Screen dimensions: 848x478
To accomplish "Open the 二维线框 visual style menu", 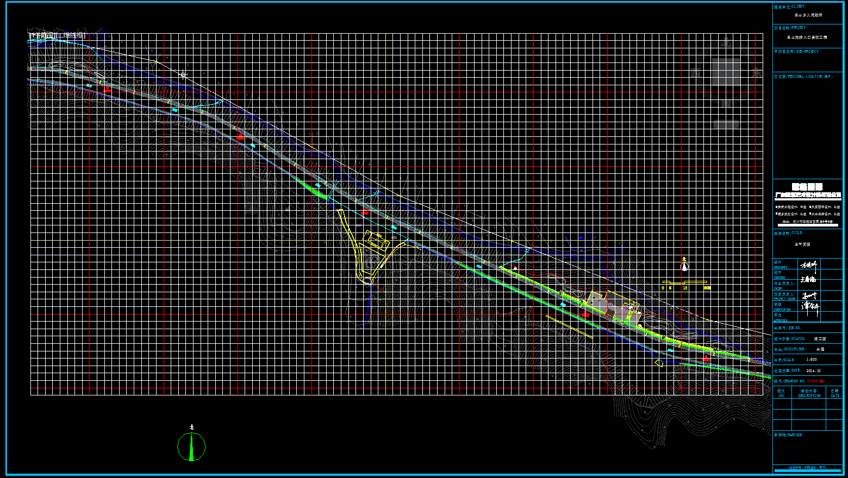I will point(72,36).
